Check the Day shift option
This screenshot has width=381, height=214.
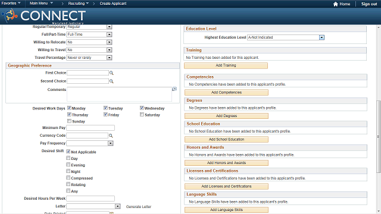tap(68, 158)
